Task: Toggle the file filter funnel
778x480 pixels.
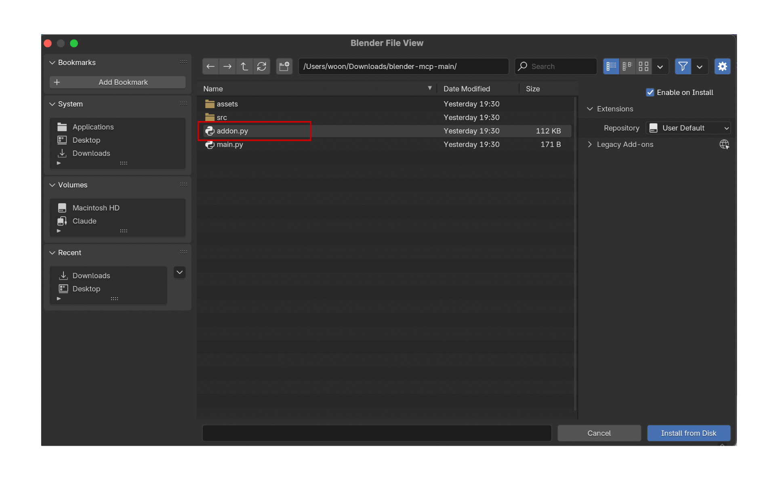Action: 683,67
